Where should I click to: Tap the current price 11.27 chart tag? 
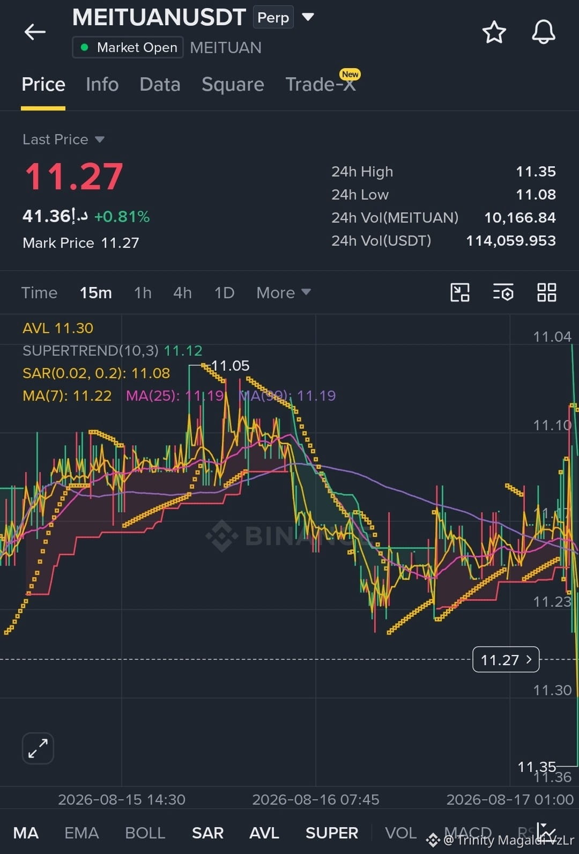click(506, 660)
